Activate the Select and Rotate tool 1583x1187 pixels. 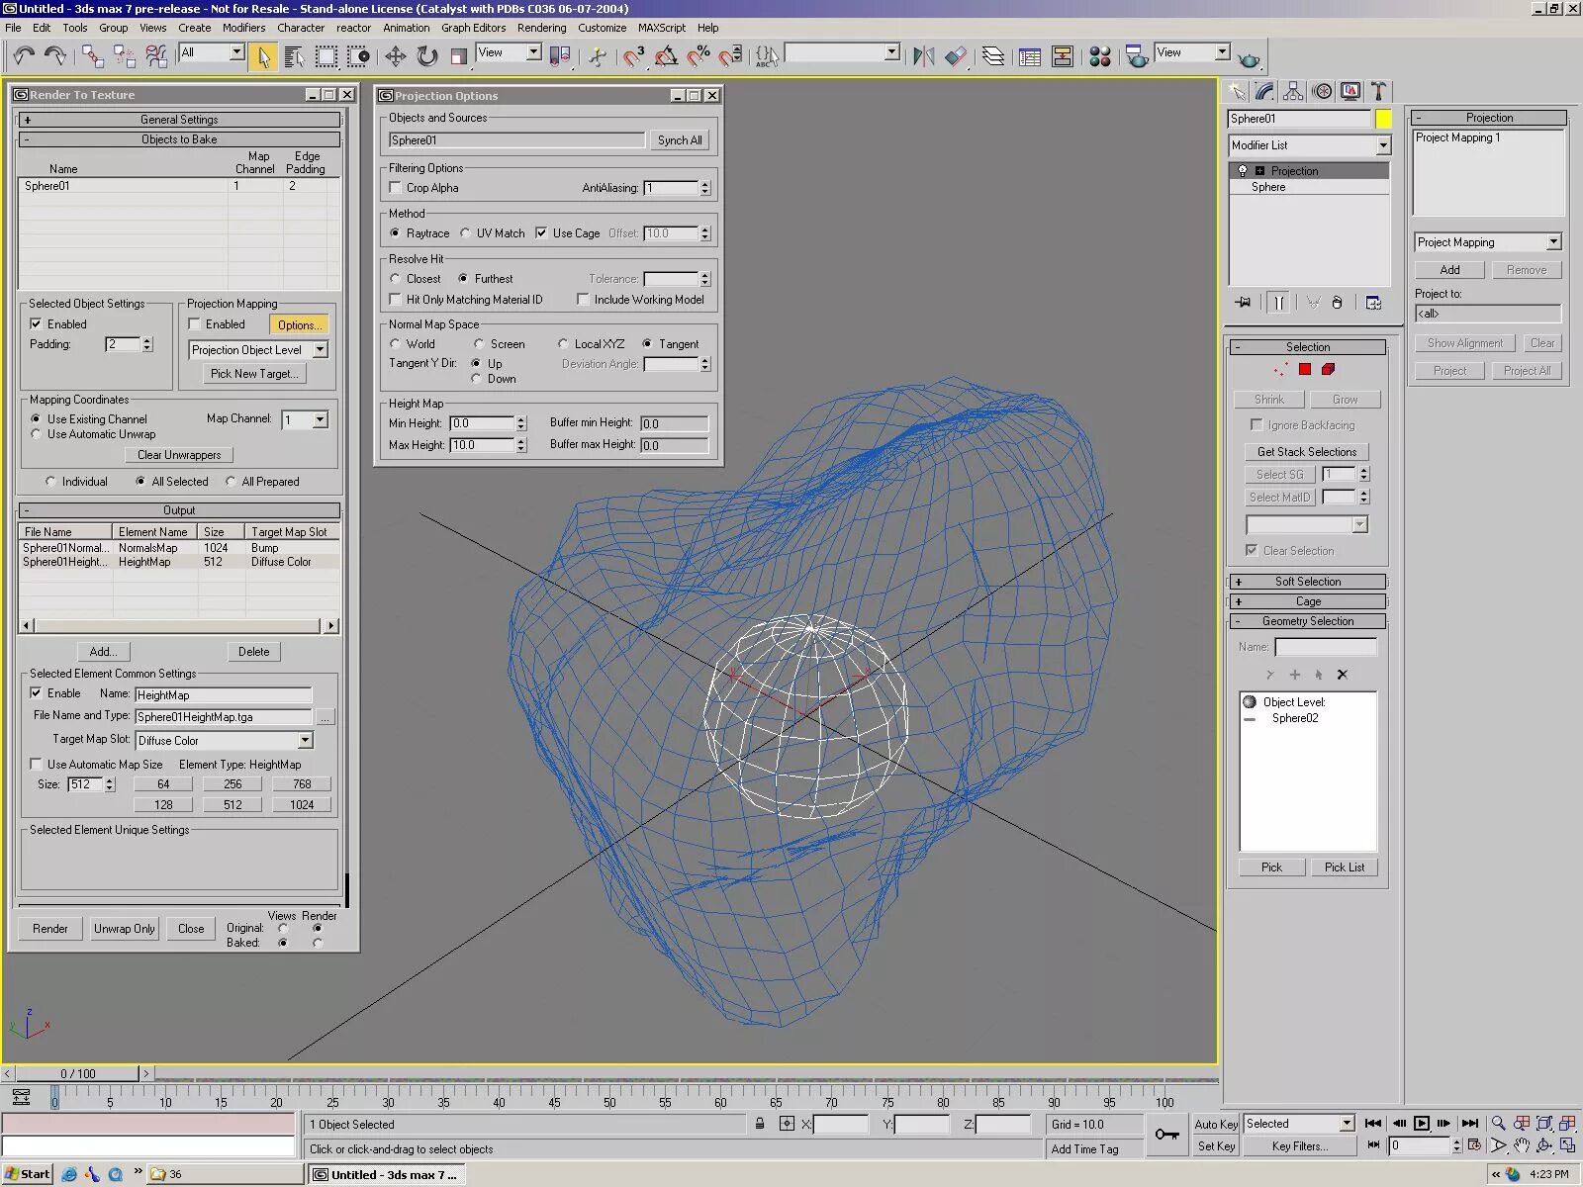(x=426, y=56)
